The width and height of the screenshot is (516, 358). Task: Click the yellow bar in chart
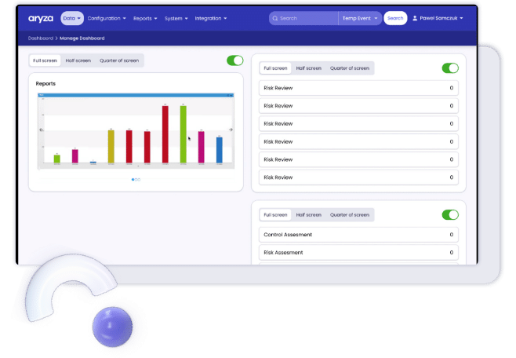pyautogui.click(x=111, y=146)
